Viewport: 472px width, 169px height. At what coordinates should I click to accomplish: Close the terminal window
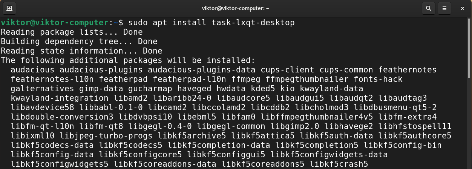[x=462, y=8]
